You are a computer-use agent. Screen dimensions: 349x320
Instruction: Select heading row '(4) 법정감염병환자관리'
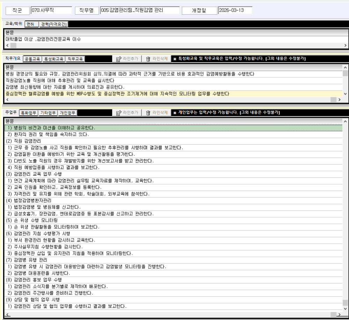pyautogui.click(x=173, y=200)
